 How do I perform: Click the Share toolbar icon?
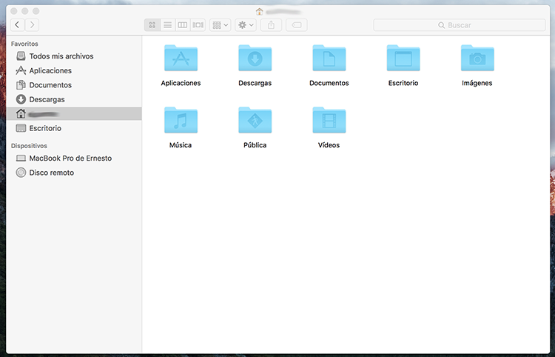pos(271,25)
